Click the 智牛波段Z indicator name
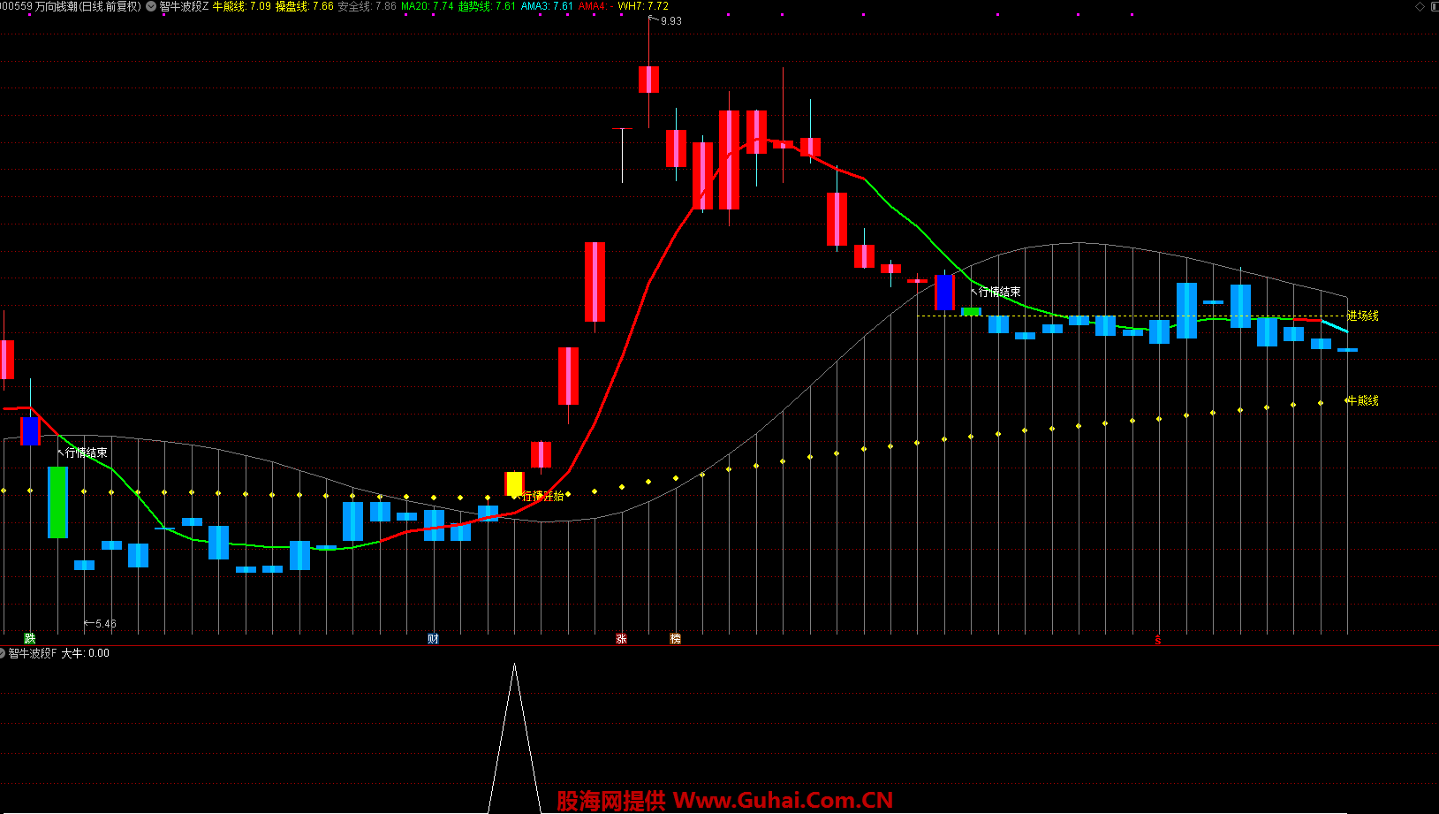 coord(184,6)
